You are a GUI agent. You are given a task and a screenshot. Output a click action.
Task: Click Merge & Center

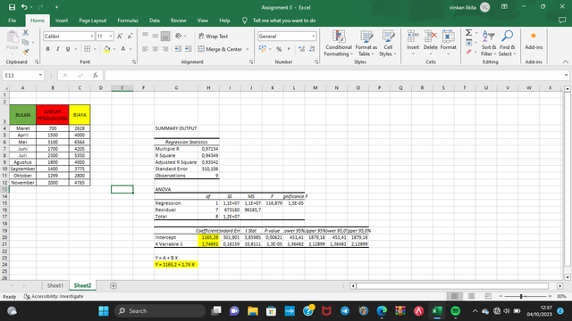pyautogui.click(x=220, y=49)
